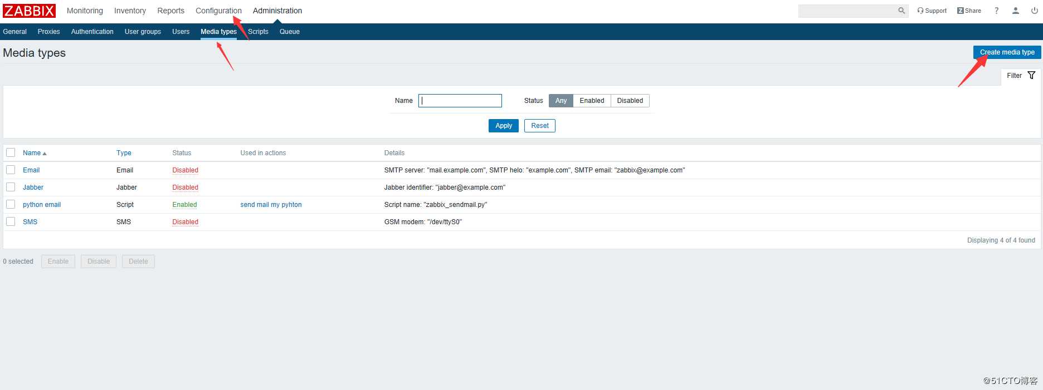Open Zabbix Support link
1043x390 pixels.
tap(932, 11)
